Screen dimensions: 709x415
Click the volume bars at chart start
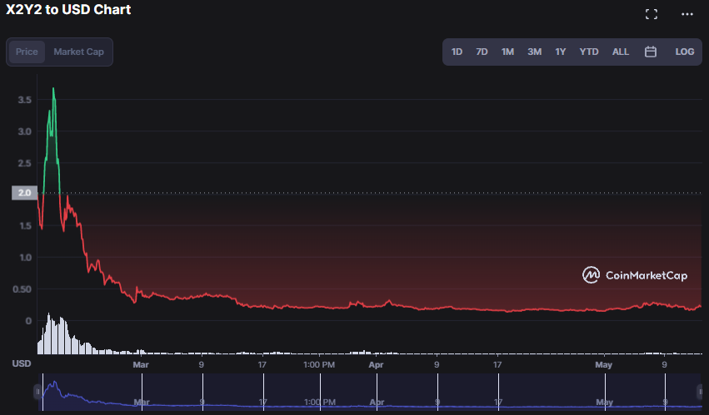pos(52,334)
